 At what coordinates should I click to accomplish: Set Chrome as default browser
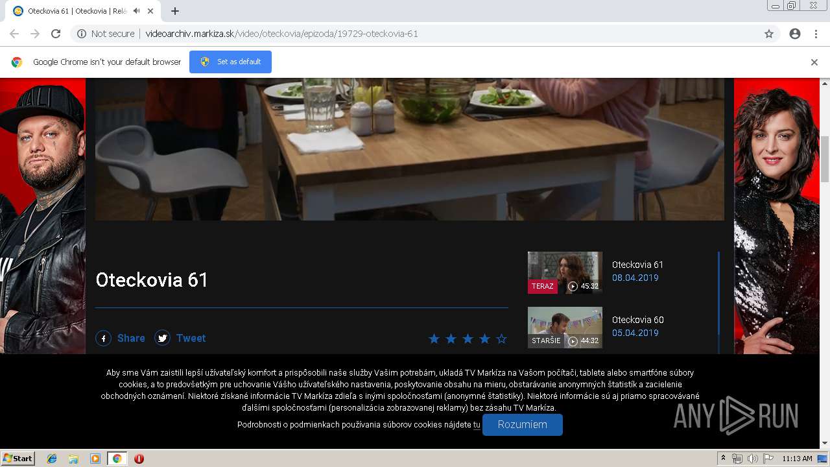click(x=230, y=62)
